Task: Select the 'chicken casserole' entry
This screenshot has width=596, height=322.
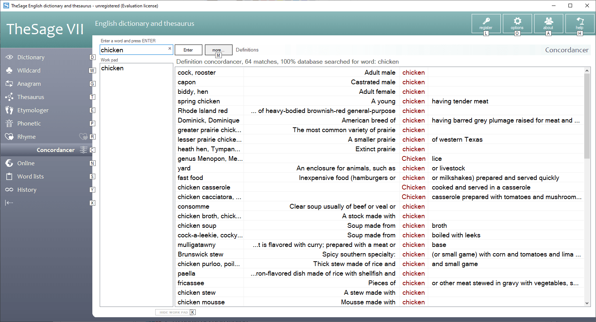Action: click(204, 187)
